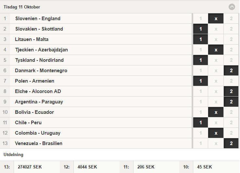Select 2 for Tyskland - Nordirland
240x173 pixels.
(231, 60)
